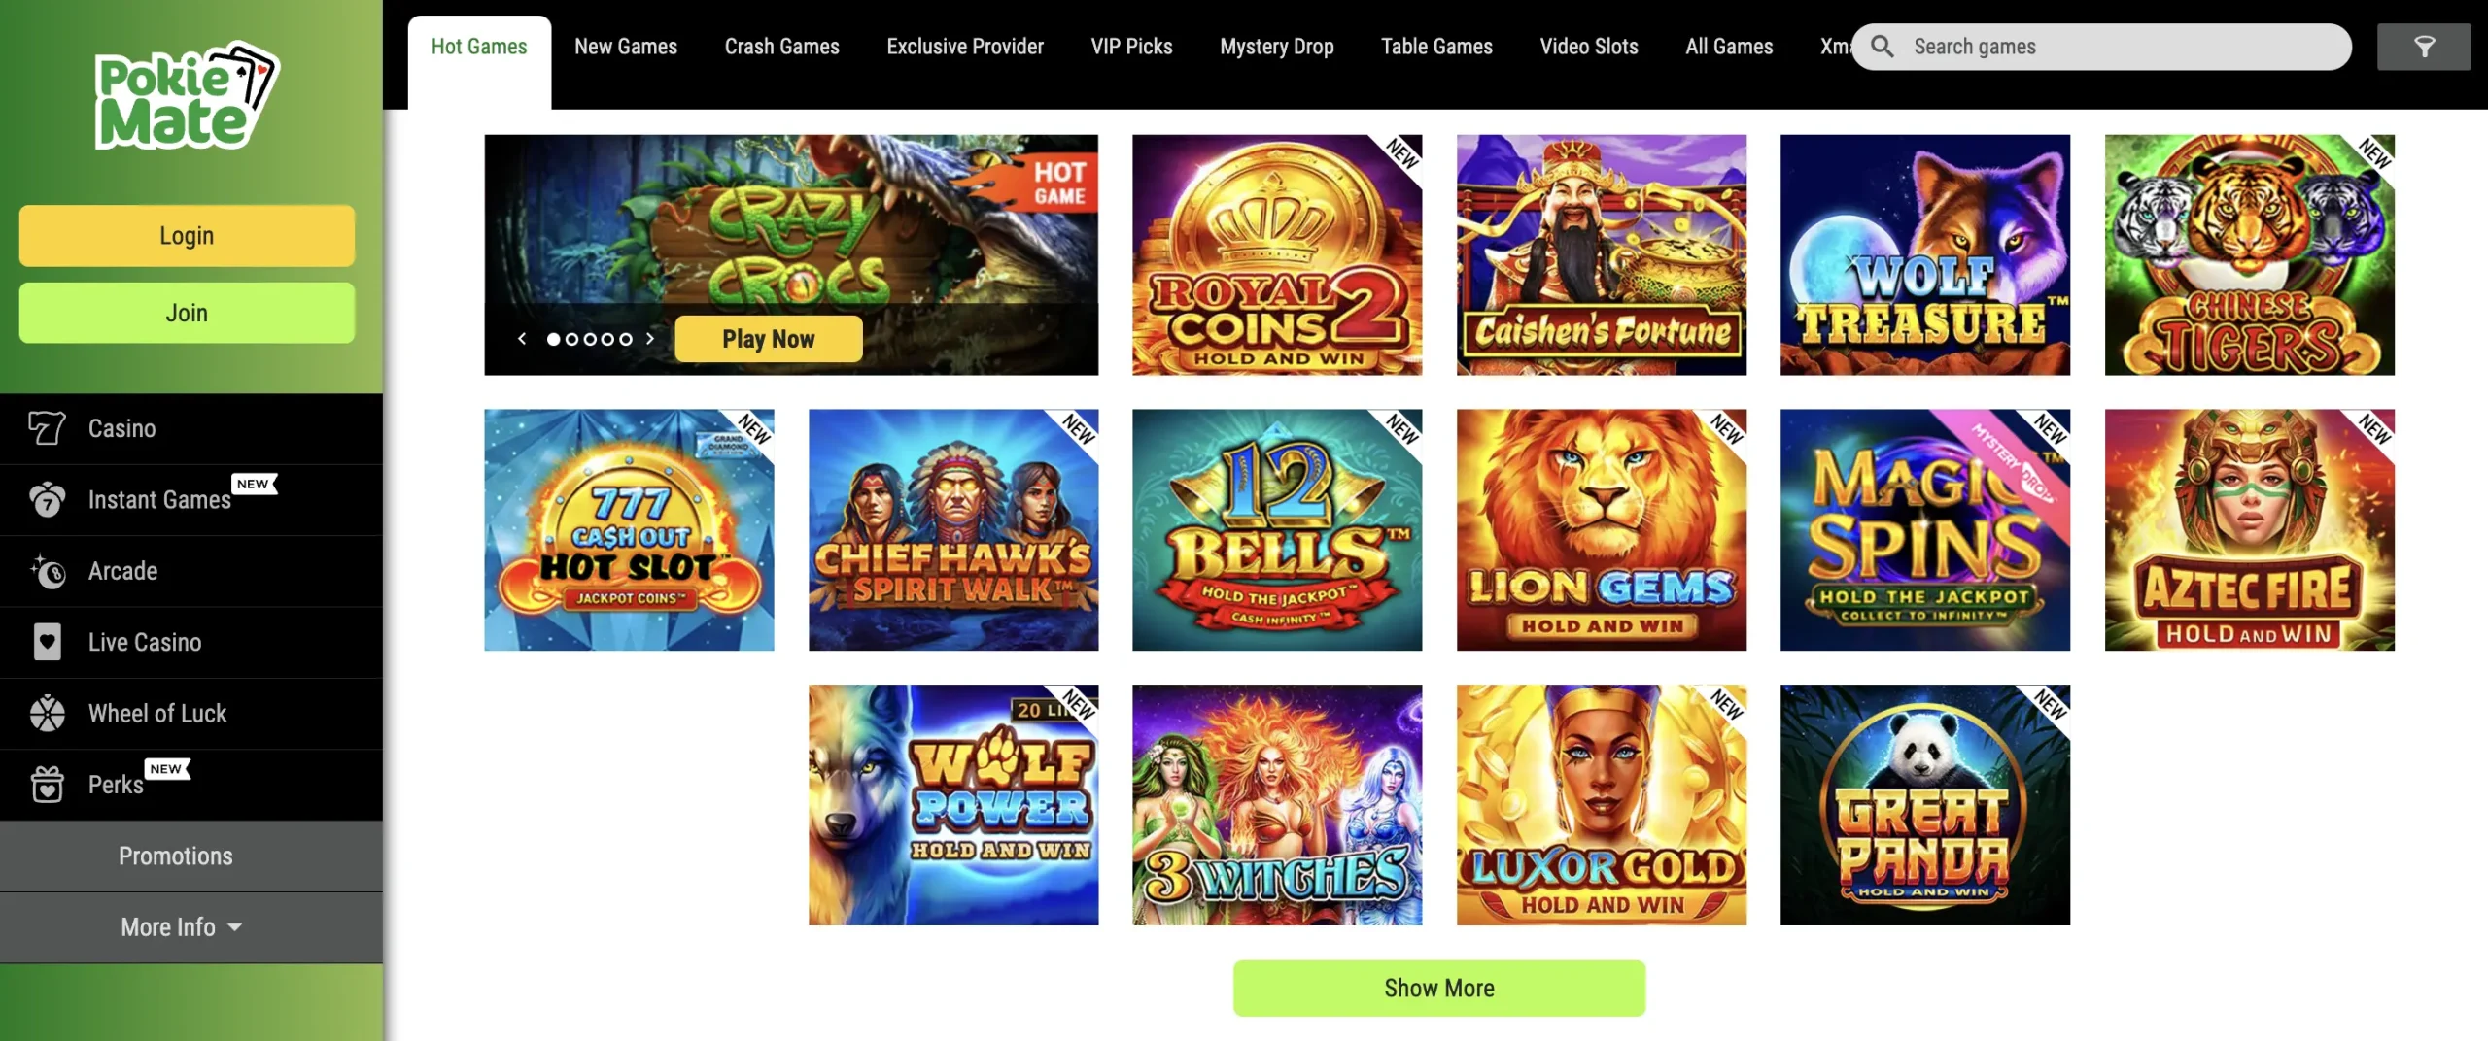Click the magnifier icon in the search bar

pos(1883,47)
